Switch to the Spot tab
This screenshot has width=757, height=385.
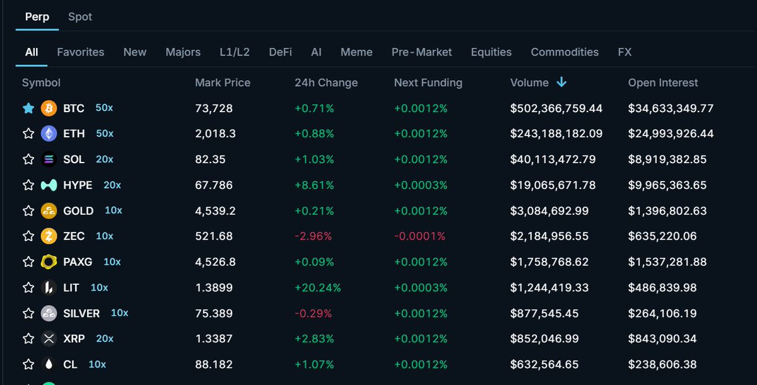point(80,17)
